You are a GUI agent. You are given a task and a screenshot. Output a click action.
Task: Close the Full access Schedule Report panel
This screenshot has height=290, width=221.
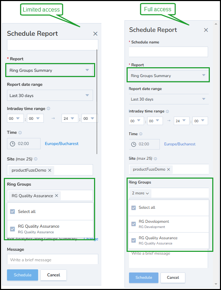point(206,30)
